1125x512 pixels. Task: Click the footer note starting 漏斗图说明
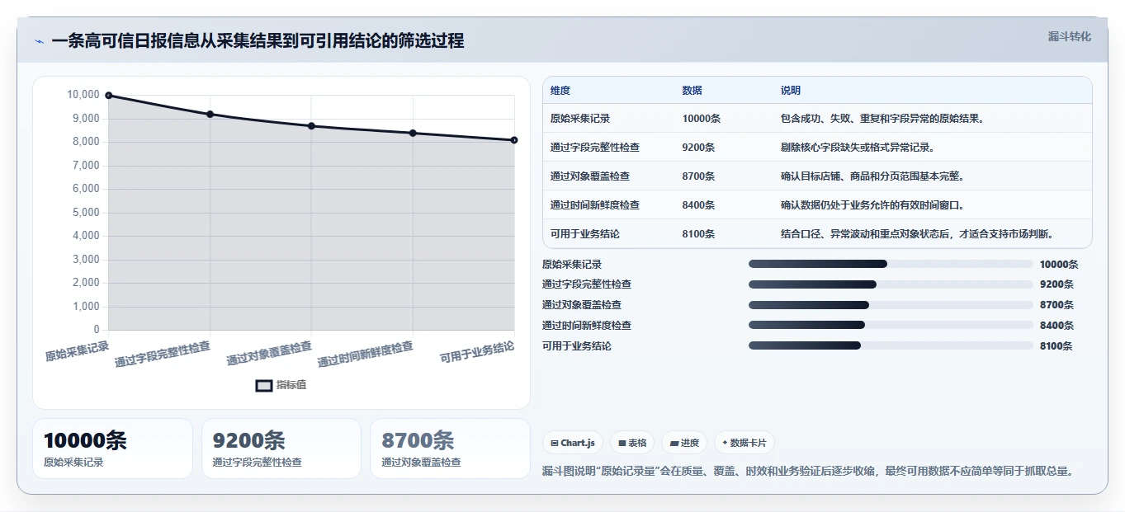point(808,472)
